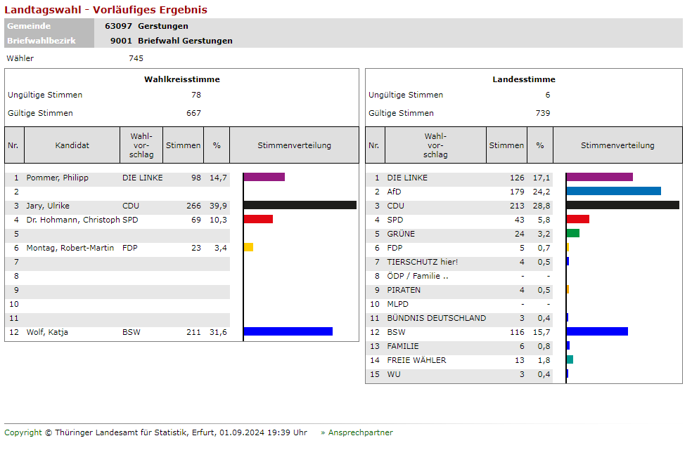Click the purple DIE LINKE Landesstimme bar
This screenshot has width=692, height=450.
click(x=599, y=177)
